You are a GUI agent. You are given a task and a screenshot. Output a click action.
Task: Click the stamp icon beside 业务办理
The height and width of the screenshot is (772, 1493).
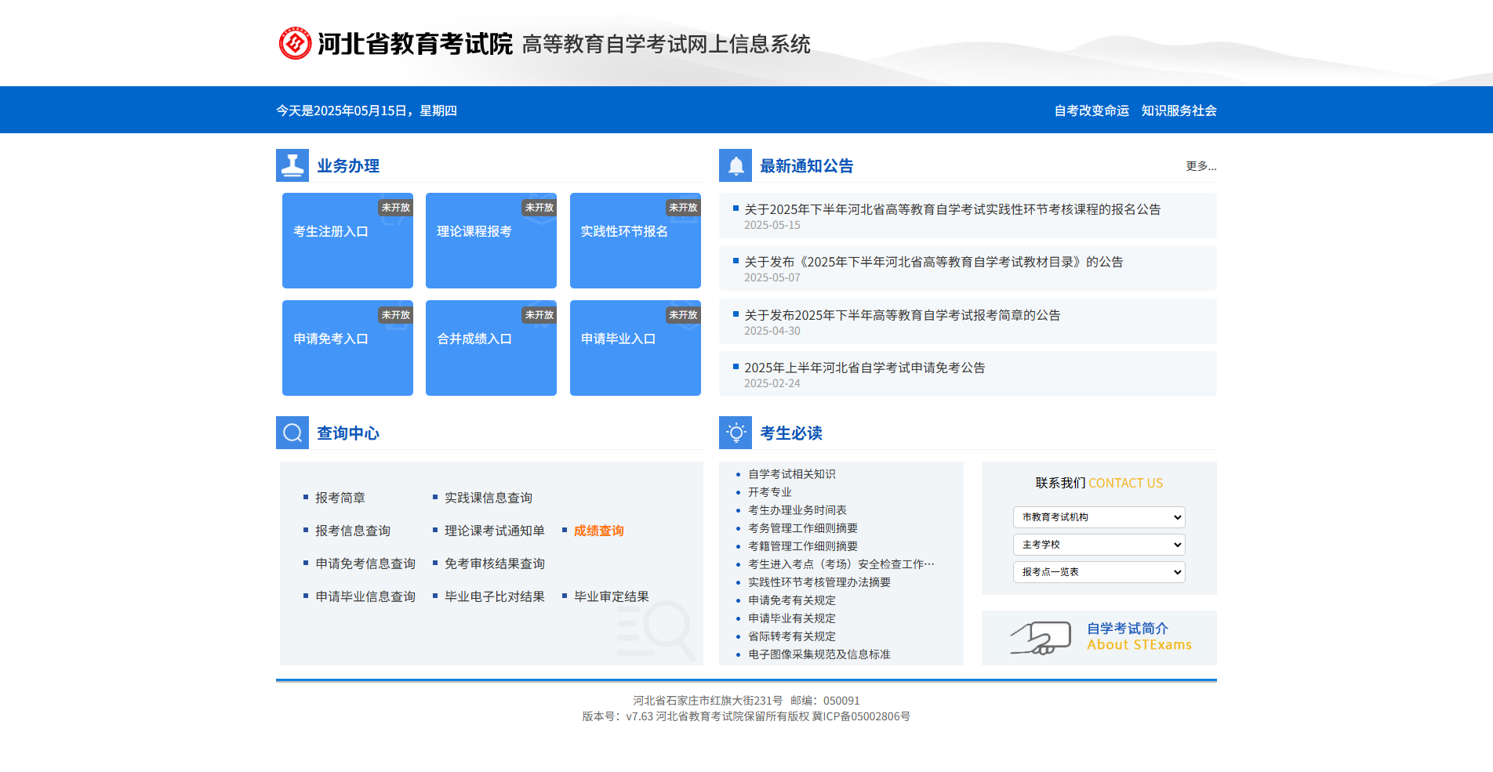tap(292, 165)
